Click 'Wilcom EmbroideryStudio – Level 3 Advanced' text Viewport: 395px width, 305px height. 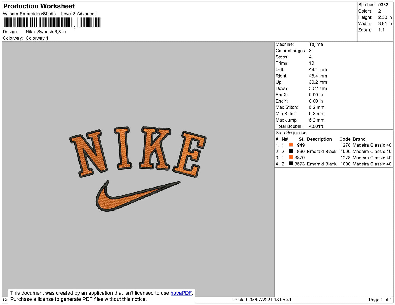point(50,14)
